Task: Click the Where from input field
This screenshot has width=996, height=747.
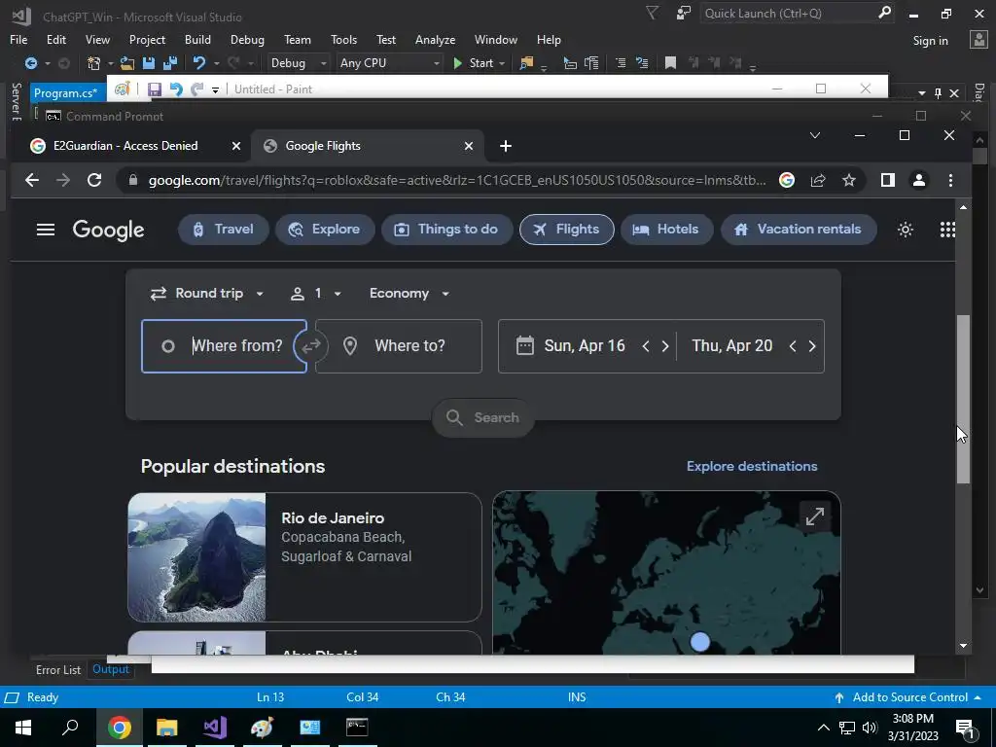Action: [x=224, y=346]
